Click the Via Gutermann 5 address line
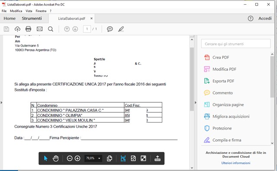 [x=27, y=45]
